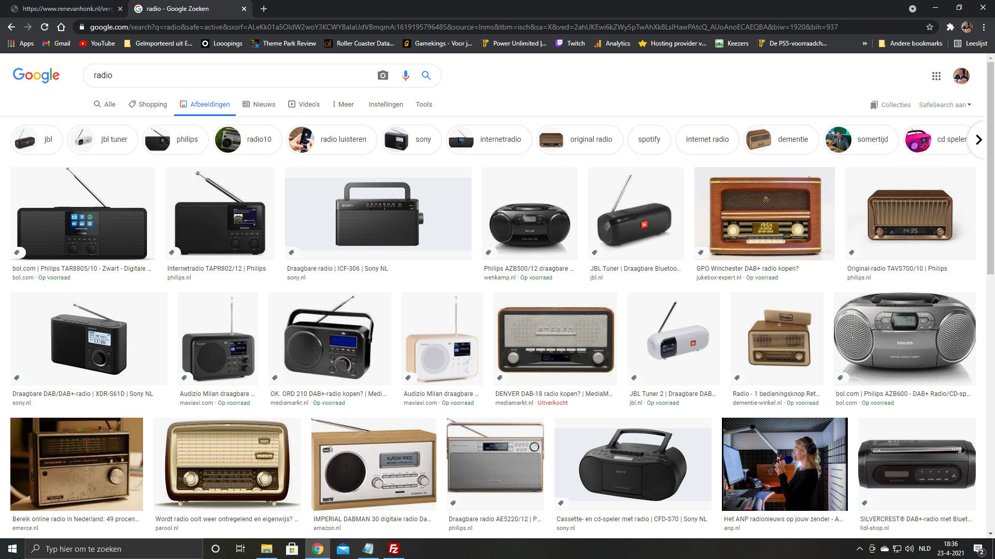This screenshot has height=559, width=995.
Task: Reload the page
Action: tap(45, 27)
